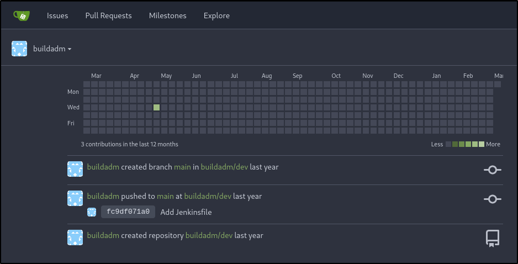
Task: Click avatar next to created branch activity
Action: (x=75, y=169)
